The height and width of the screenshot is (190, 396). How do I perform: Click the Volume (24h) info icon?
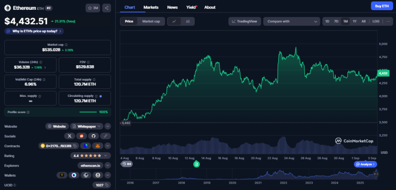[x=41, y=62]
